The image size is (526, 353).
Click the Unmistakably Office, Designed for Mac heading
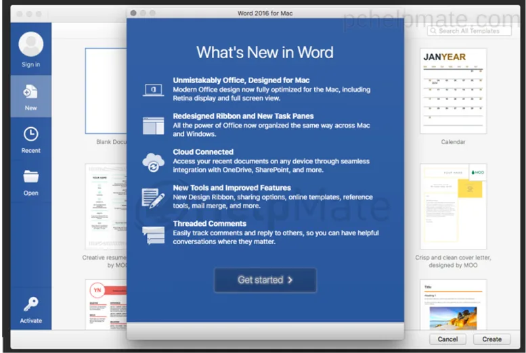tap(241, 80)
